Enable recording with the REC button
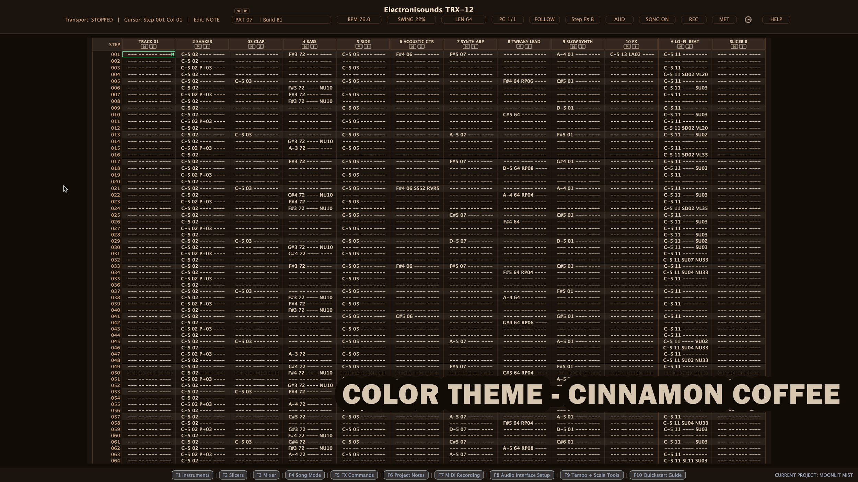 point(694,20)
